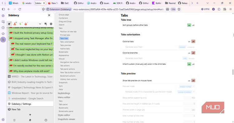Select the Kotlin browser tab
This screenshot has width=234, height=123.
157,3
